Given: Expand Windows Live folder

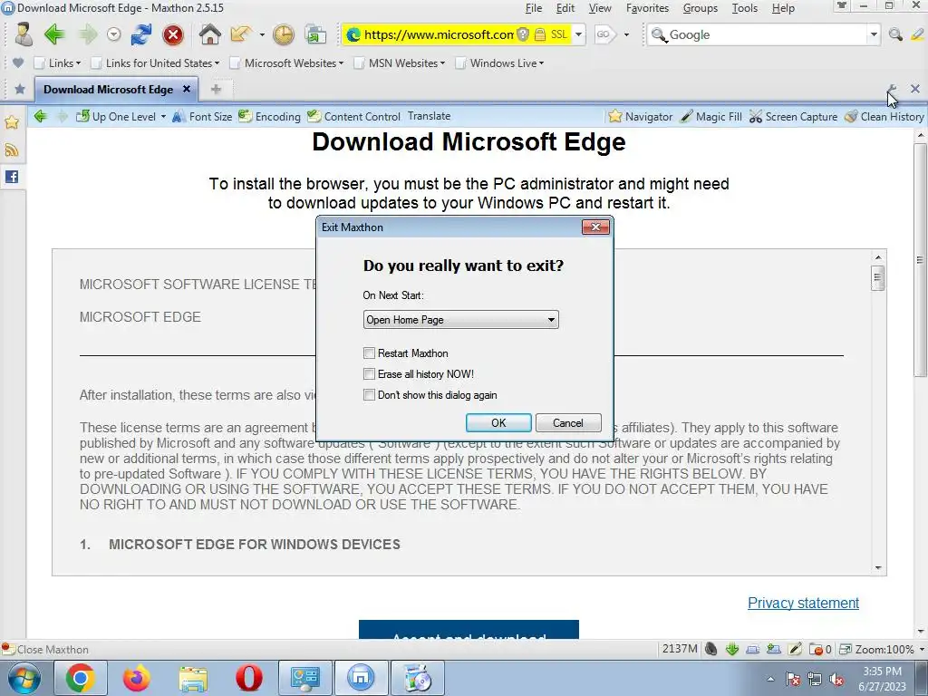Looking at the screenshot, I should click(x=499, y=63).
